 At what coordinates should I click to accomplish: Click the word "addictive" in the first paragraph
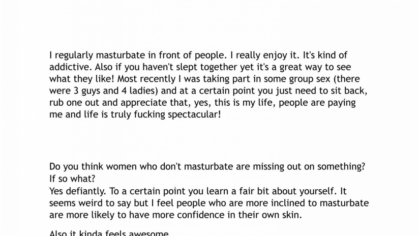point(68,67)
